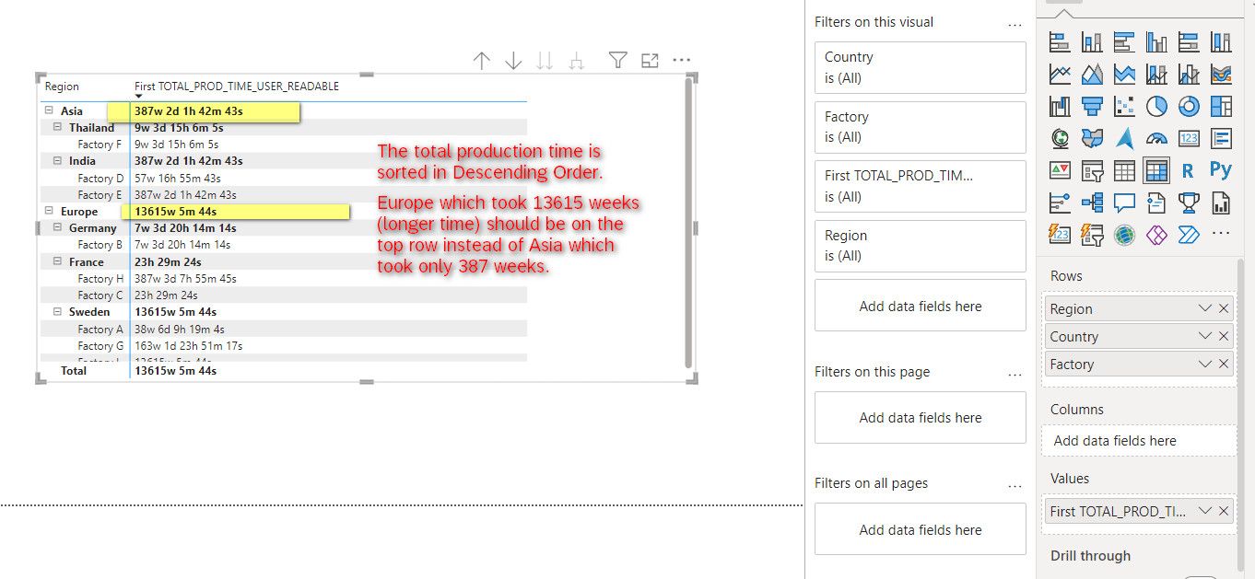Select the Power Automate visual

point(1189,235)
